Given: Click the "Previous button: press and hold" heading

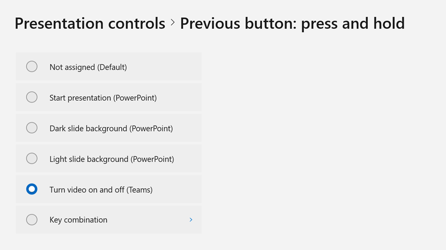Looking at the screenshot, I should point(292,23).
